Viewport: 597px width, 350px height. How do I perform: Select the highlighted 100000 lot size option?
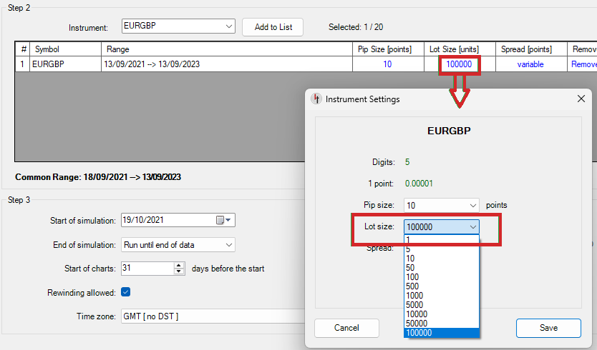point(421,333)
